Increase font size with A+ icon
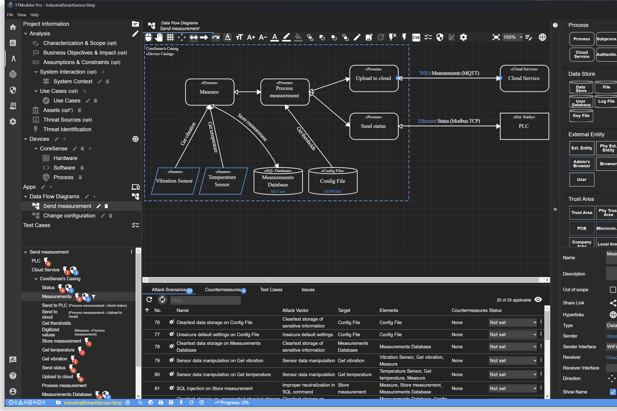The width and height of the screenshot is (617, 411). coord(251,37)
